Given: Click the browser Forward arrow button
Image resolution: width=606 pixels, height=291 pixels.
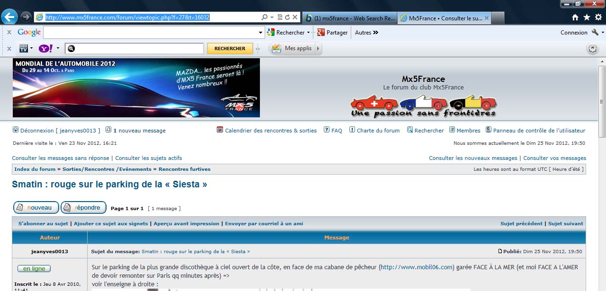Looking at the screenshot, I should [26, 17].
